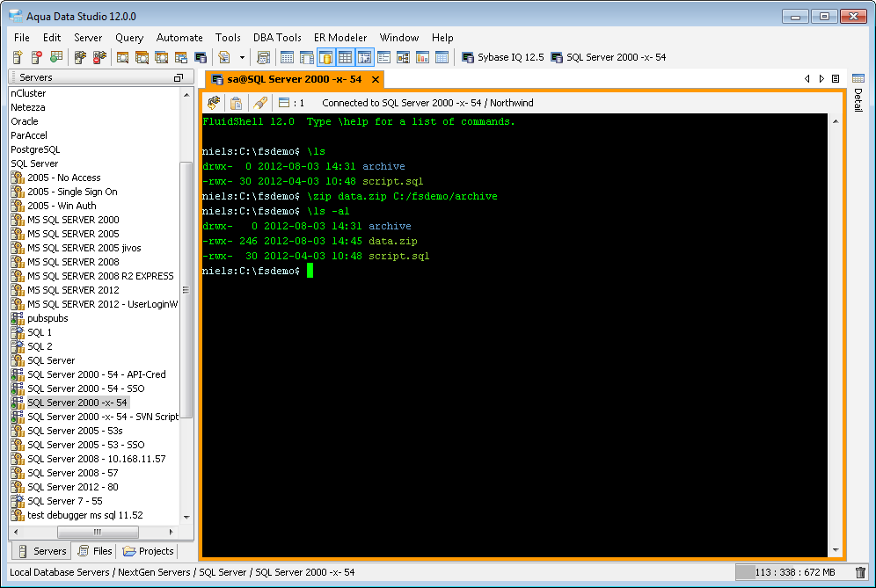
Task: Click the green-dot table toolbar icon
Action: click(x=56, y=57)
